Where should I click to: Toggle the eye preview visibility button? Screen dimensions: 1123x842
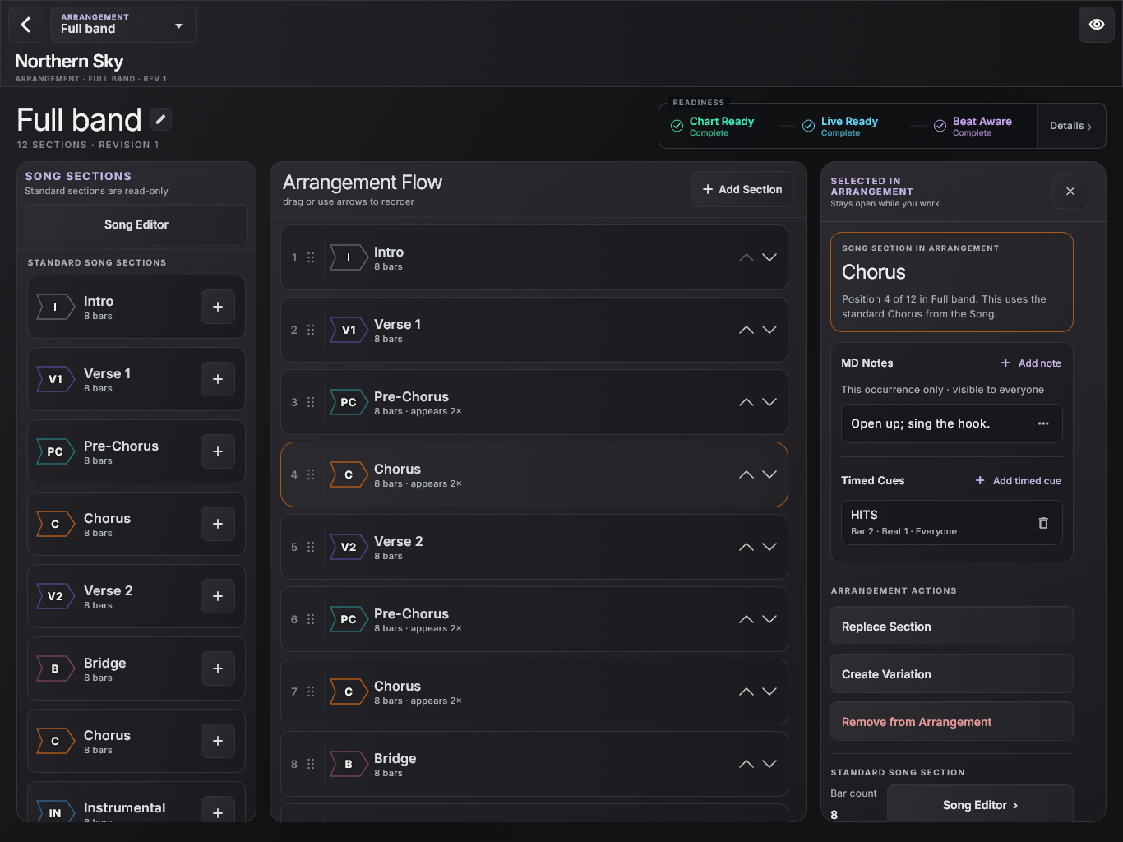click(1097, 25)
